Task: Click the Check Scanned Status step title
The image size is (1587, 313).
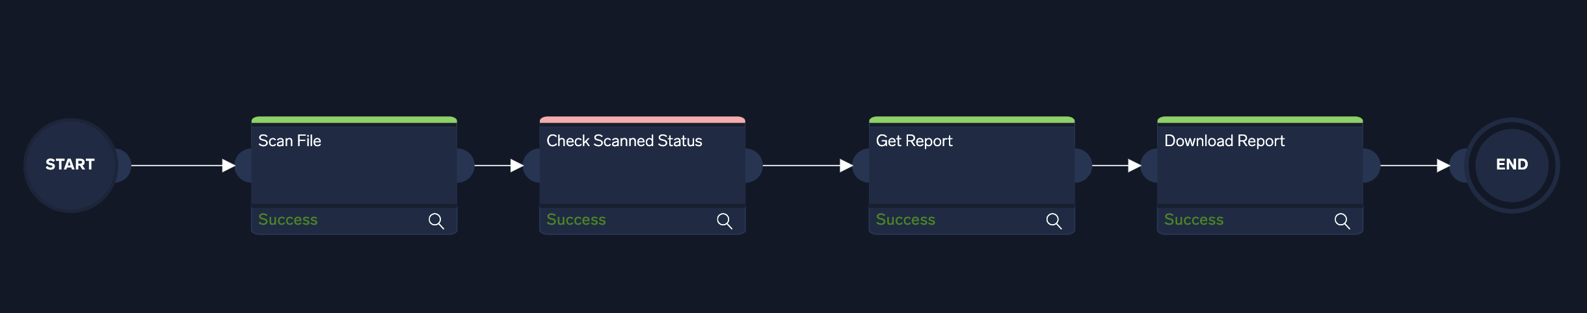Action: pyautogui.click(x=624, y=141)
